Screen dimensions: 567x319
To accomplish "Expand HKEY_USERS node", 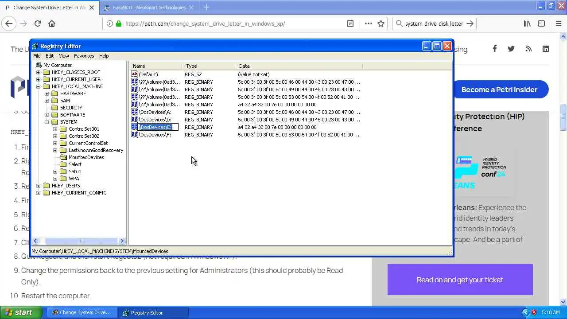I will 38,186.
